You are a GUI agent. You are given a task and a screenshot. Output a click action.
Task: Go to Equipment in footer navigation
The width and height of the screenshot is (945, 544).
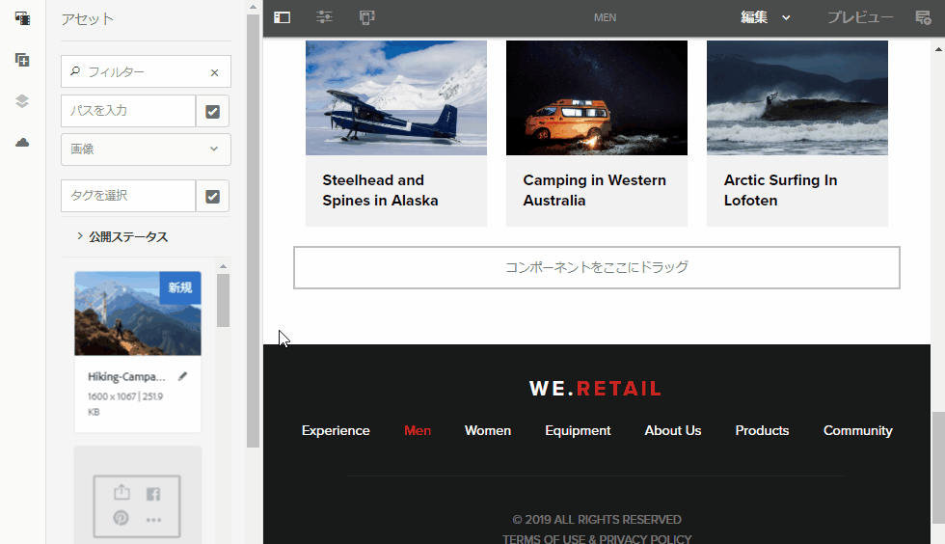tap(578, 430)
